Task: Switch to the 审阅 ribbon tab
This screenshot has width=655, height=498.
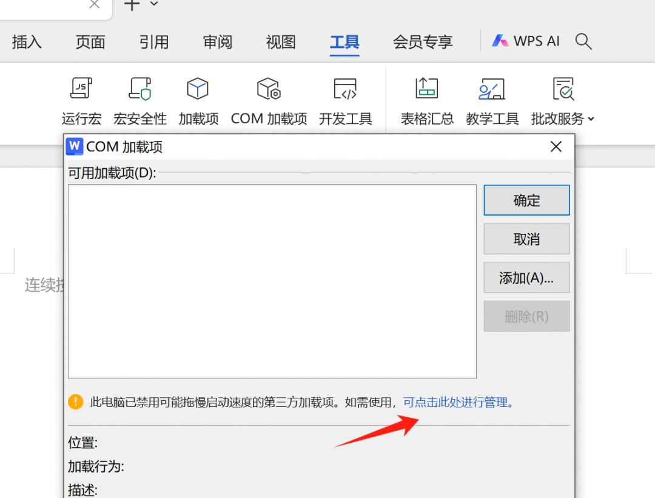Action: [217, 42]
